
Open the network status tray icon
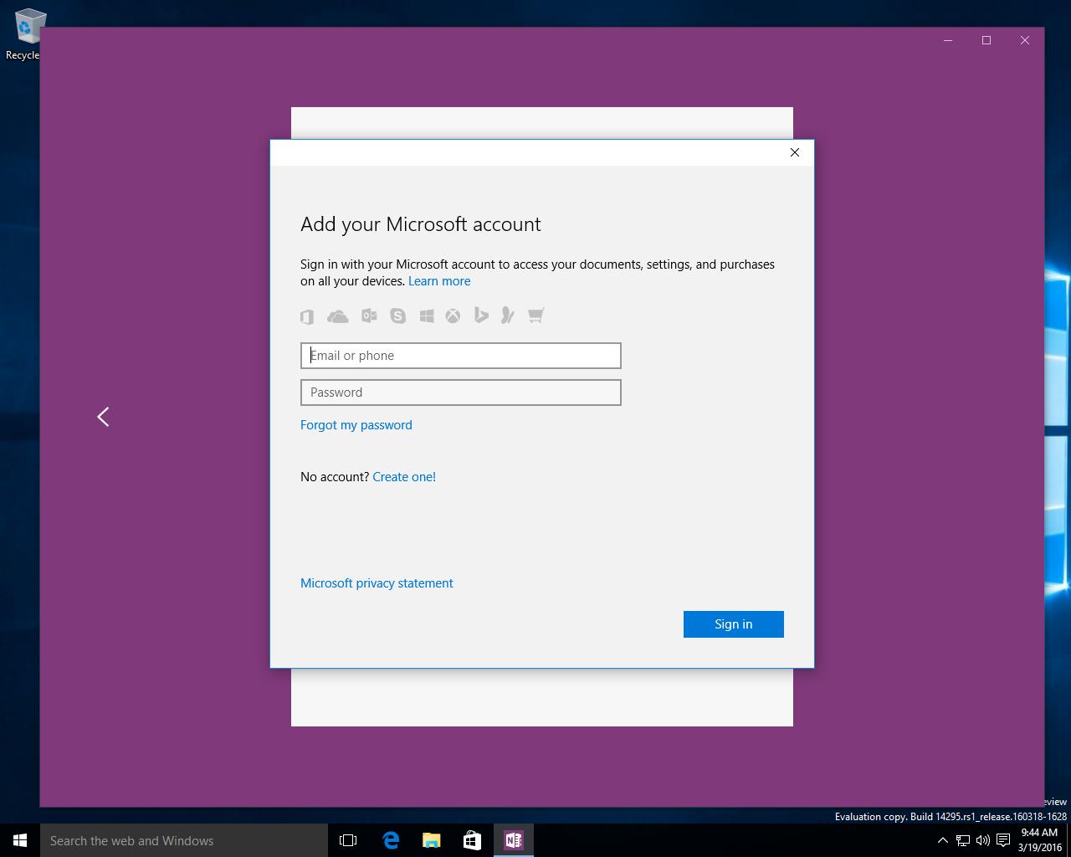[x=963, y=840]
